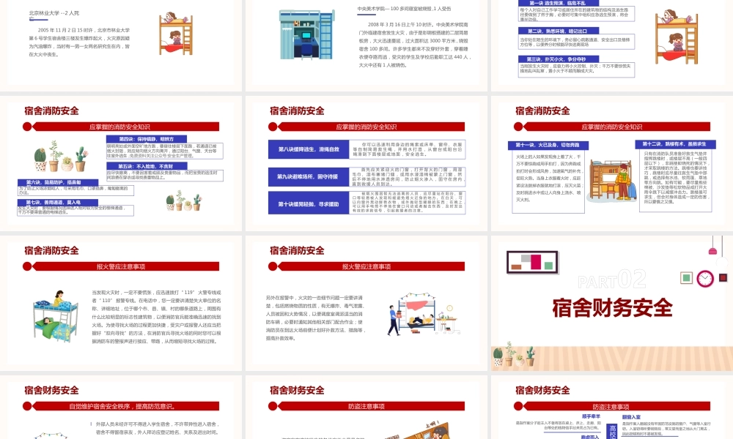The height and width of the screenshot is (439, 733).
Task: Click the 第二诀,熟悉环境,暗记出口 heading
Action: point(558,31)
